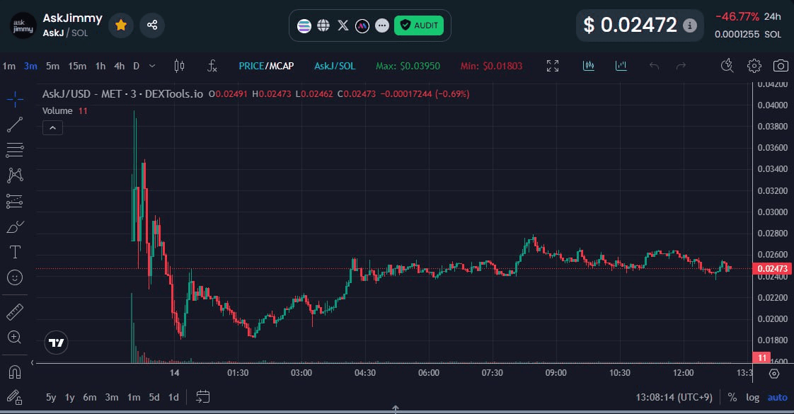Open the Fibonacci retracement lines tool
The image size is (794, 414).
coord(15,150)
